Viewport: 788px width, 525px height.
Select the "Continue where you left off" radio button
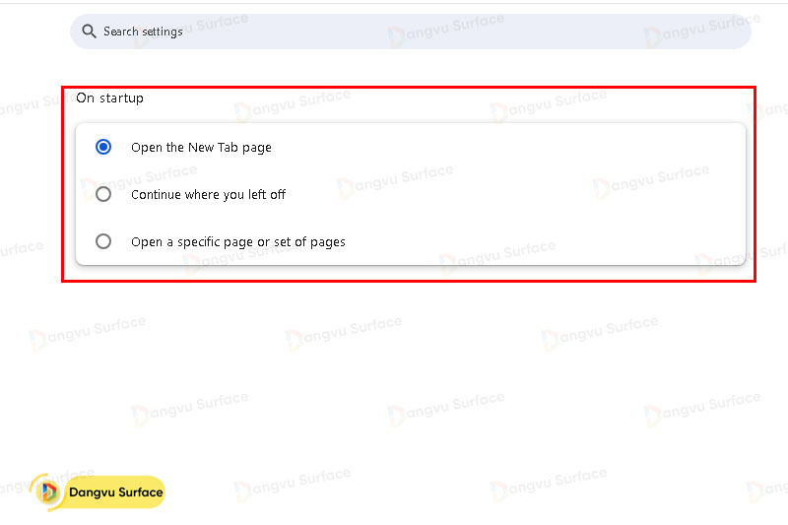[103, 194]
